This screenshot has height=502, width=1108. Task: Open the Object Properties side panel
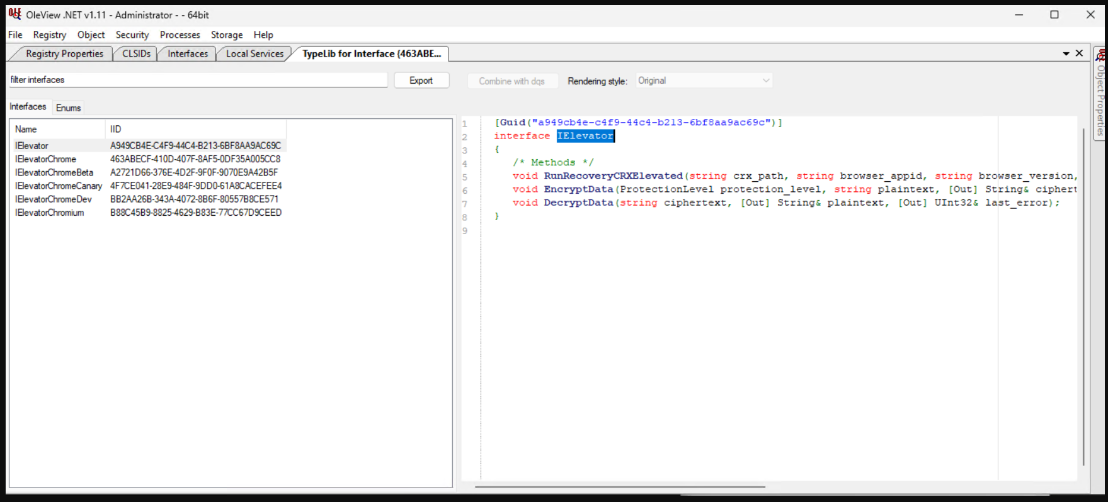(x=1100, y=94)
